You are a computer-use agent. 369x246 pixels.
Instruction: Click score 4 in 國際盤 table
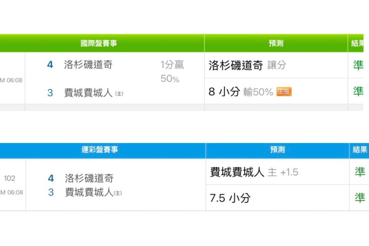[x=50, y=65]
